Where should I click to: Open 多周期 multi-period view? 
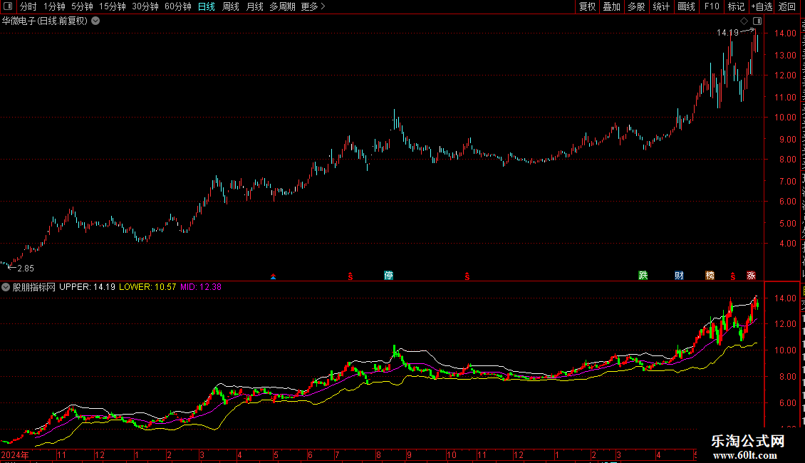[x=282, y=6]
